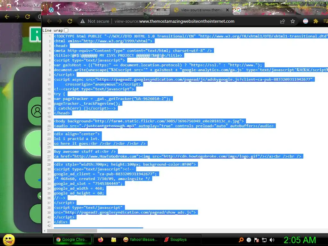Open the file folder taskbar icon
The width and height of the screenshot is (328, 246).
[x=114, y=240]
